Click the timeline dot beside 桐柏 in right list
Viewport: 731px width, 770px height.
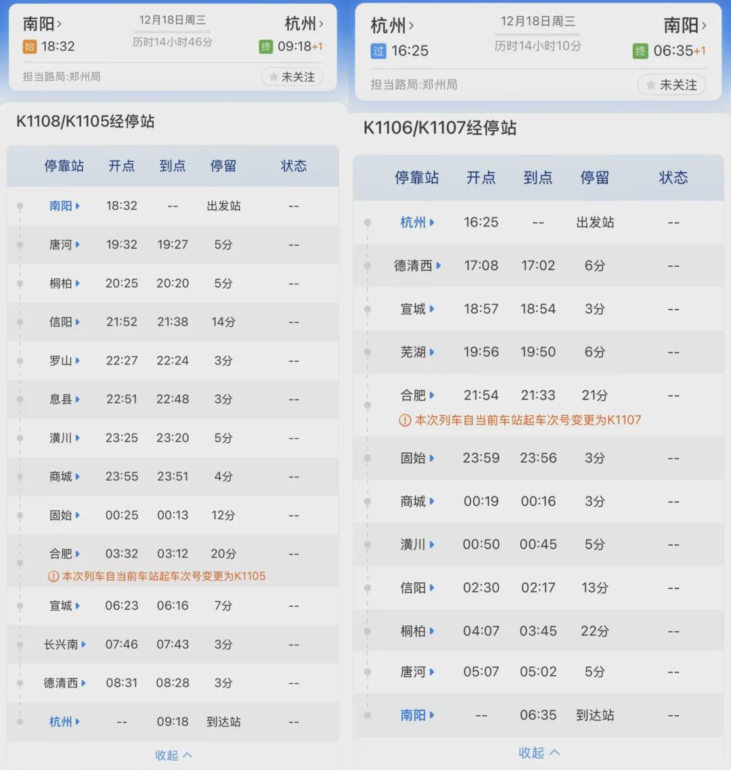[368, 631]
